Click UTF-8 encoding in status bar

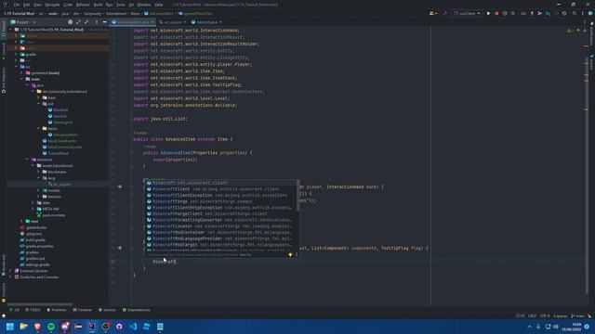(545, 315)
